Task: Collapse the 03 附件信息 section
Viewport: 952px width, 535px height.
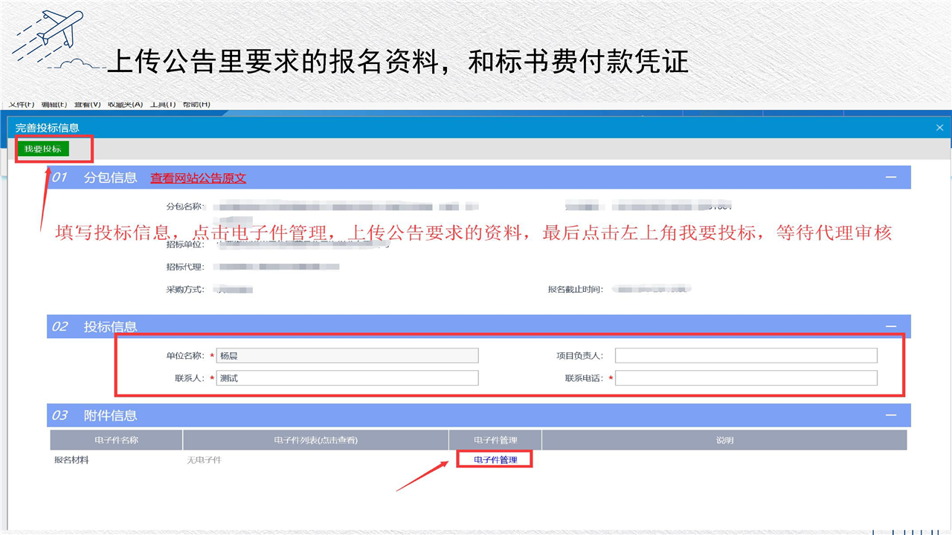Action: coord(890,415)
